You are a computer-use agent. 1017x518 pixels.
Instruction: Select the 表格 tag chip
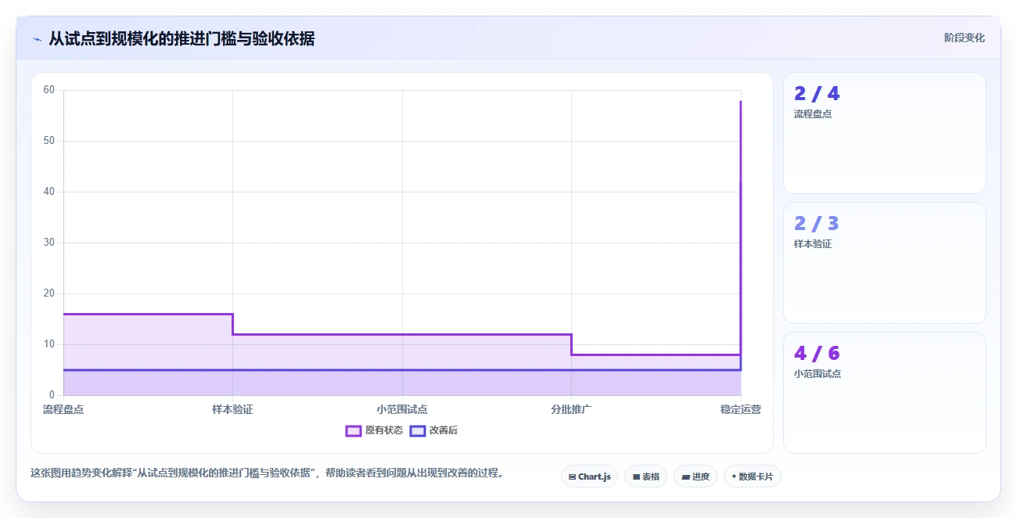(x=645, y=477)
